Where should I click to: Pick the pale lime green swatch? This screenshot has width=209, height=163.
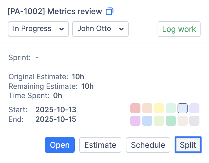(159, 121)
